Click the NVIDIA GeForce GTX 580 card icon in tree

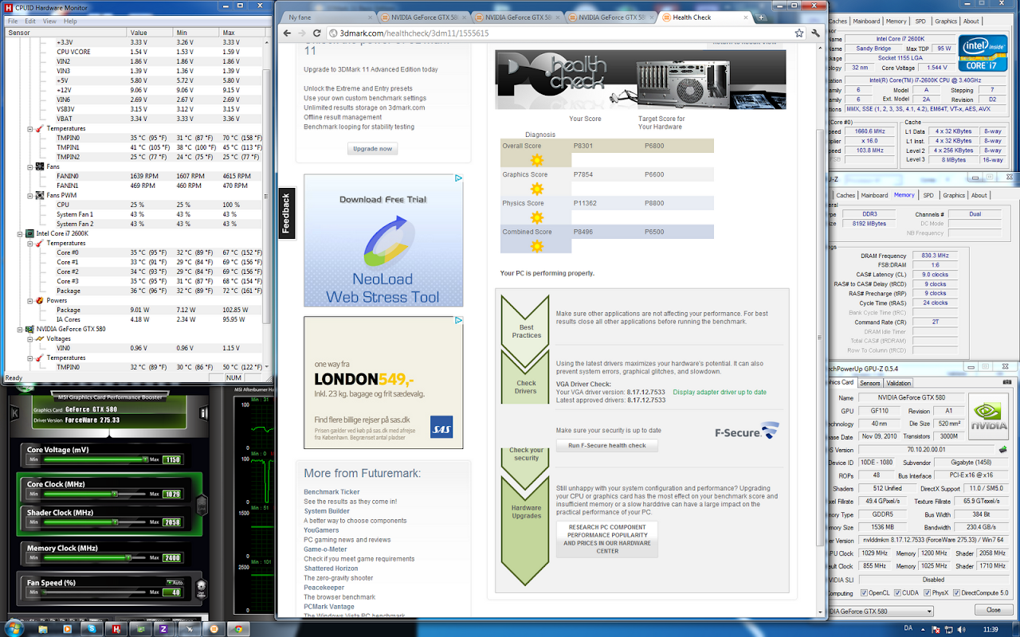pyautogui.click(x=29, y=329)
